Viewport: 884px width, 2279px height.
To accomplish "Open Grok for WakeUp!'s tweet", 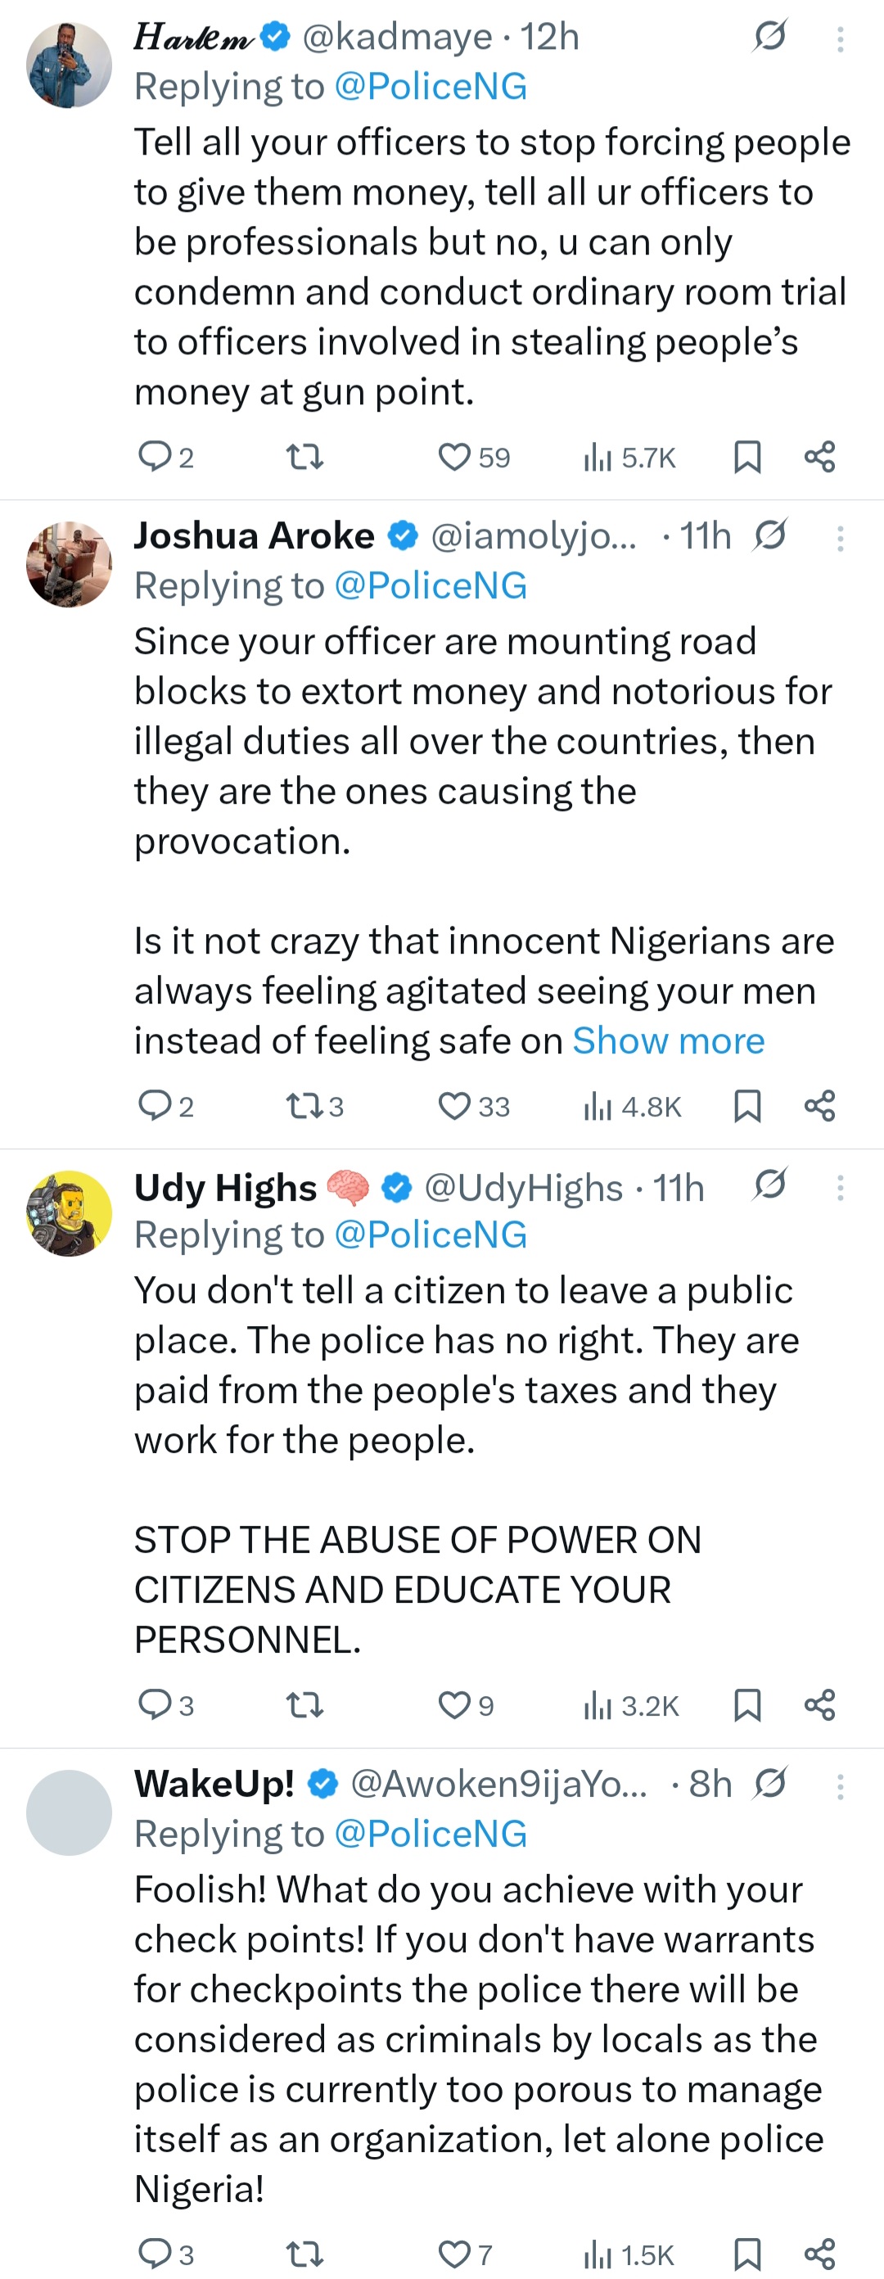I will coord(770,1784).
